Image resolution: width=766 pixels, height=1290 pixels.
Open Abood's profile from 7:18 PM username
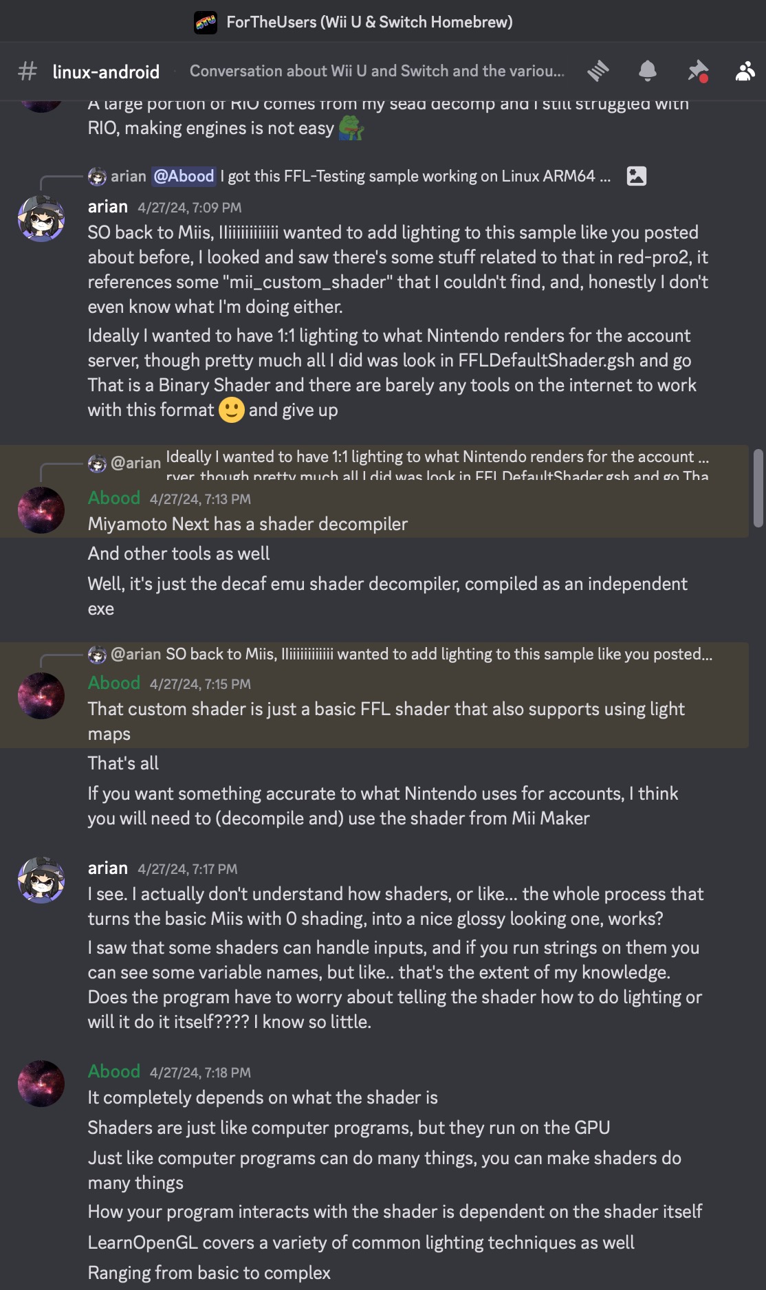coord(114,1071)
